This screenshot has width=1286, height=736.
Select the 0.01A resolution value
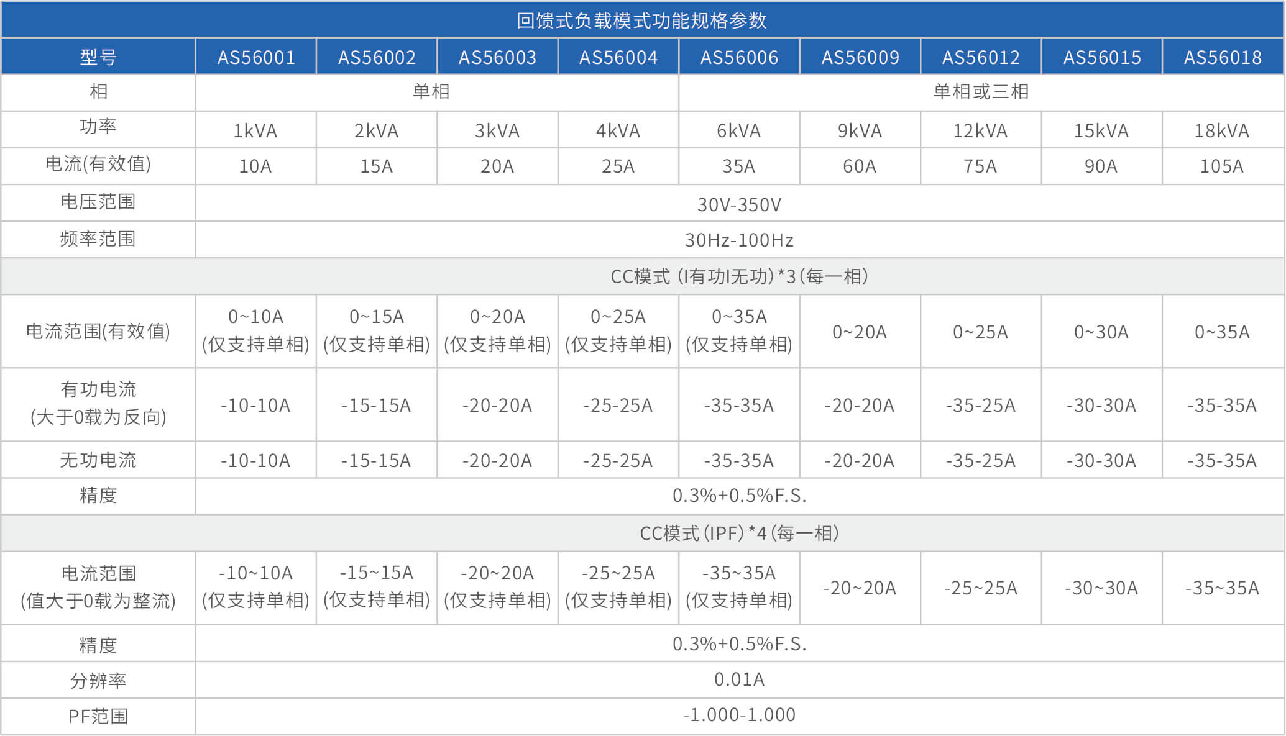pyautogui.click(x=738, y=679)
